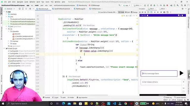Viewport: 190px width, 106px height.
Task: Open the Refactor menu
Action: [32, 2]
